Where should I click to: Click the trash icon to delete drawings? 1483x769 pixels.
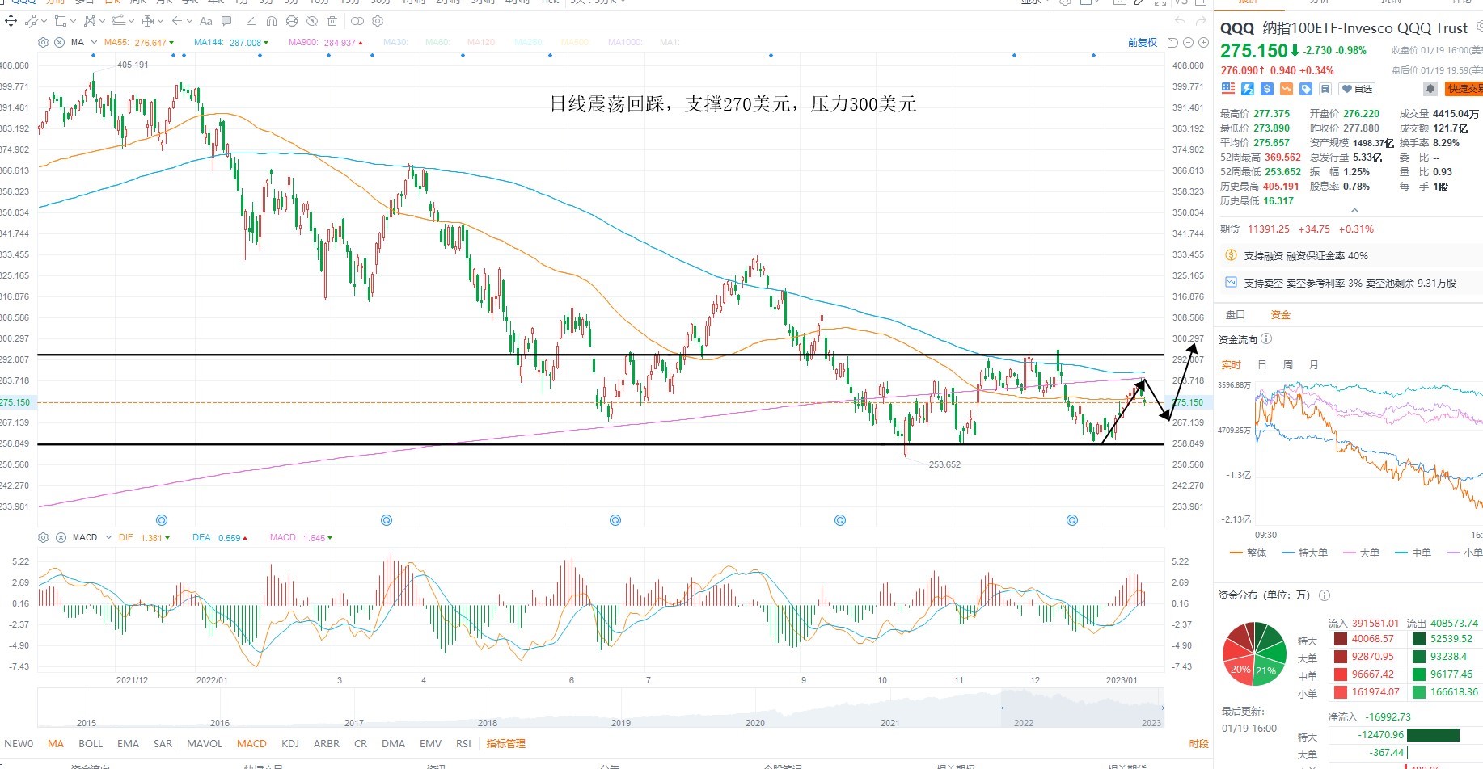[332, 21]
